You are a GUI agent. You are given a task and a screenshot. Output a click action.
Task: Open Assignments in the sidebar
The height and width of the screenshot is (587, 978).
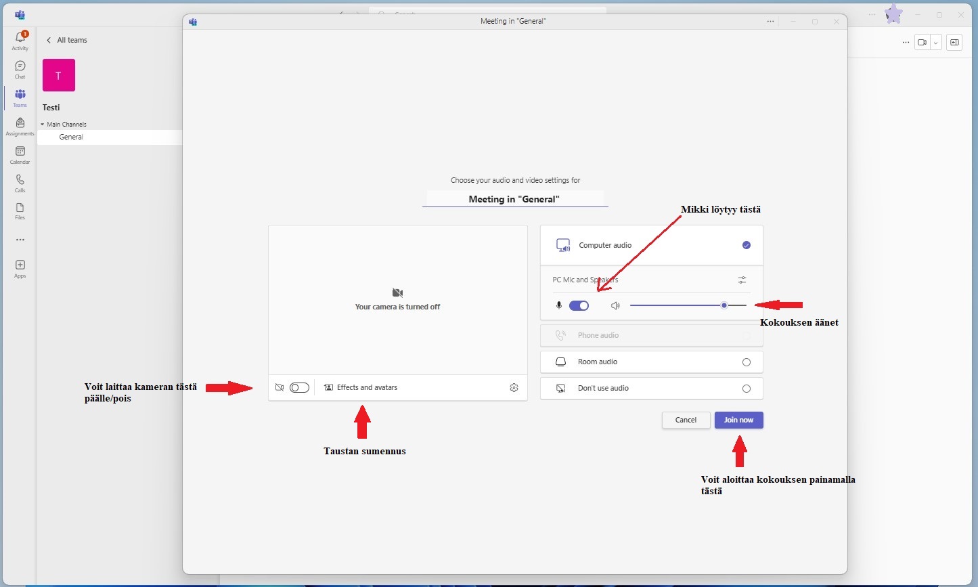coord(20,126)
